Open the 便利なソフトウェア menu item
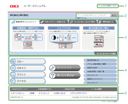The height and width of the screenshot is (104, 128). (100, 79)
